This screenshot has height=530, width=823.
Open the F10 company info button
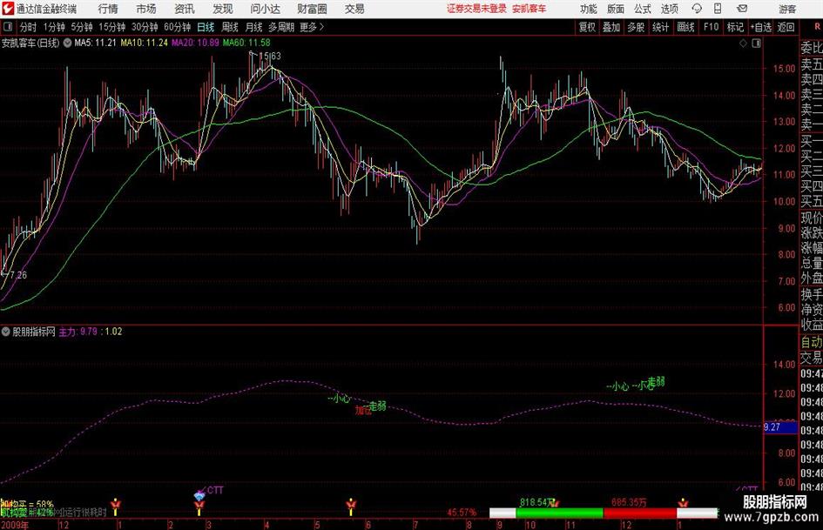coord(712,27)
